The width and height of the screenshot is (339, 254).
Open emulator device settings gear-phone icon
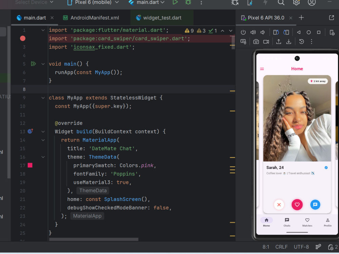332,33
